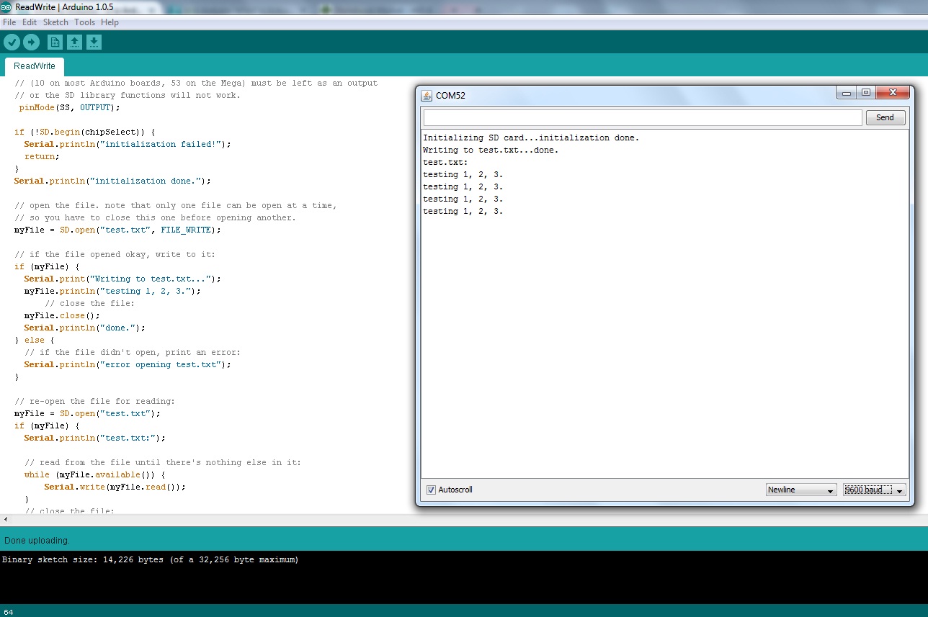The width and height of the screenshot is (928, 617).
Task: Open the Sketch menu
Action: tap(55, 22)
